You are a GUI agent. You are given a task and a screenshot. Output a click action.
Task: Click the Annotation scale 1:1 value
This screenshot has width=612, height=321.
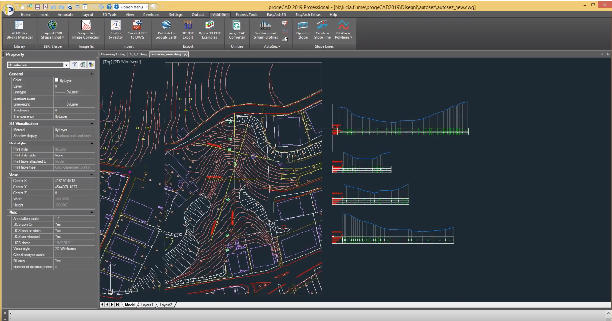tap(74, 219)
